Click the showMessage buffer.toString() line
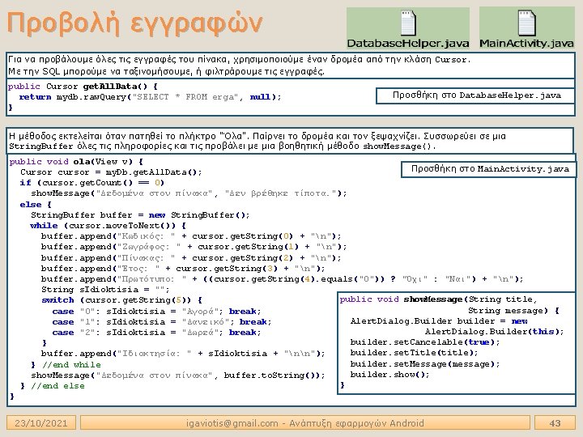The height and width of the screenshot is (437, 583). tap(177, 375)
